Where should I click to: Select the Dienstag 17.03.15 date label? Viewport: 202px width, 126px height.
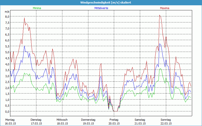pyautogui.click(x=36, y=121)
